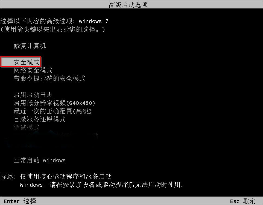Click the 高级启动选项 title bar
The image size is (263, 205).
point(131,5)
